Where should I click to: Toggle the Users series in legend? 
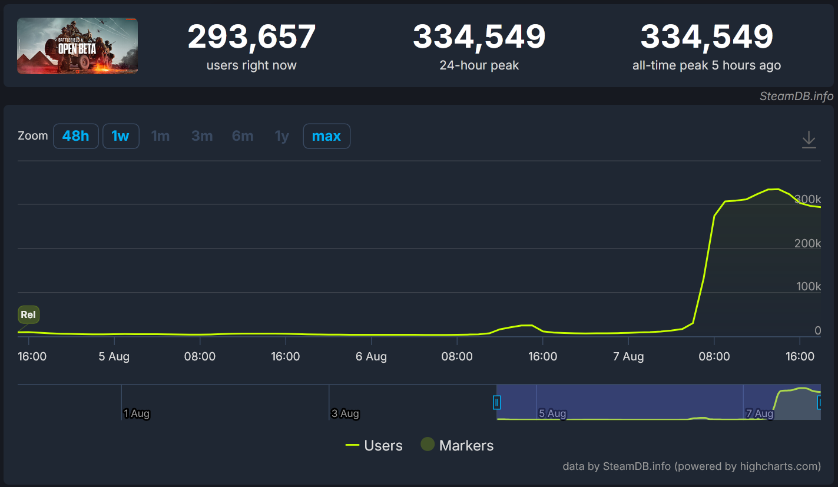374,445
